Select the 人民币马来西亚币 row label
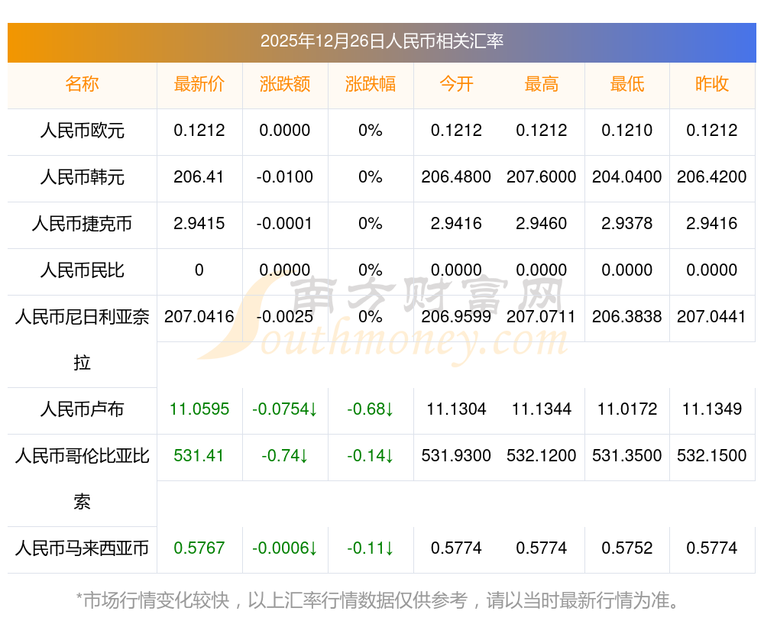This screenshot has height=624, width=764. (x=82, y=548)
